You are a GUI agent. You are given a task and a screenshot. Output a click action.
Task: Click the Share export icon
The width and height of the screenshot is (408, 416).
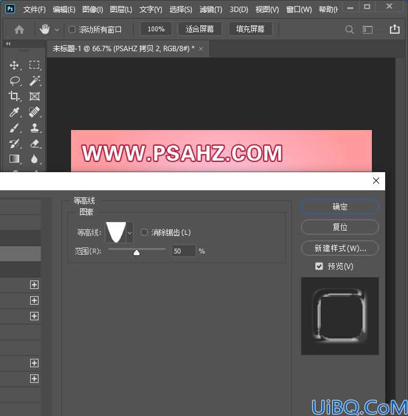pyautogui.click(x=395, y=29)
